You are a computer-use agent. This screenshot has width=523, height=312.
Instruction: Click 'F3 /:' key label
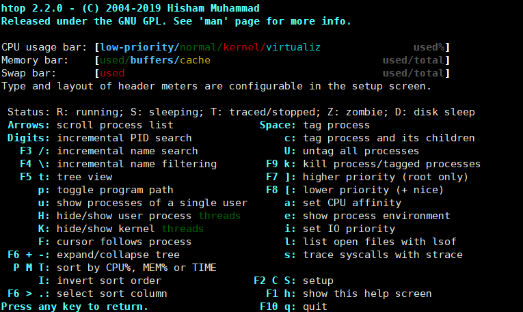tap(35, 151)
